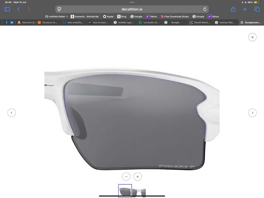The image size is (264, 198).
Task: Add a new tab
Action: point(245,9)
